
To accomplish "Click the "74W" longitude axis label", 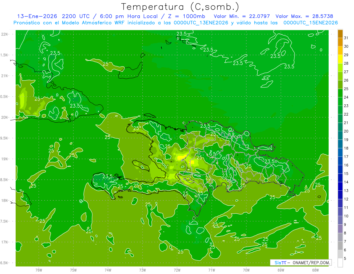I will tap(108, 270).
